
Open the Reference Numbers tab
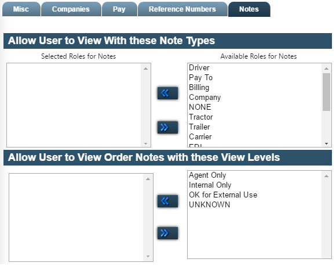point(182,9)
